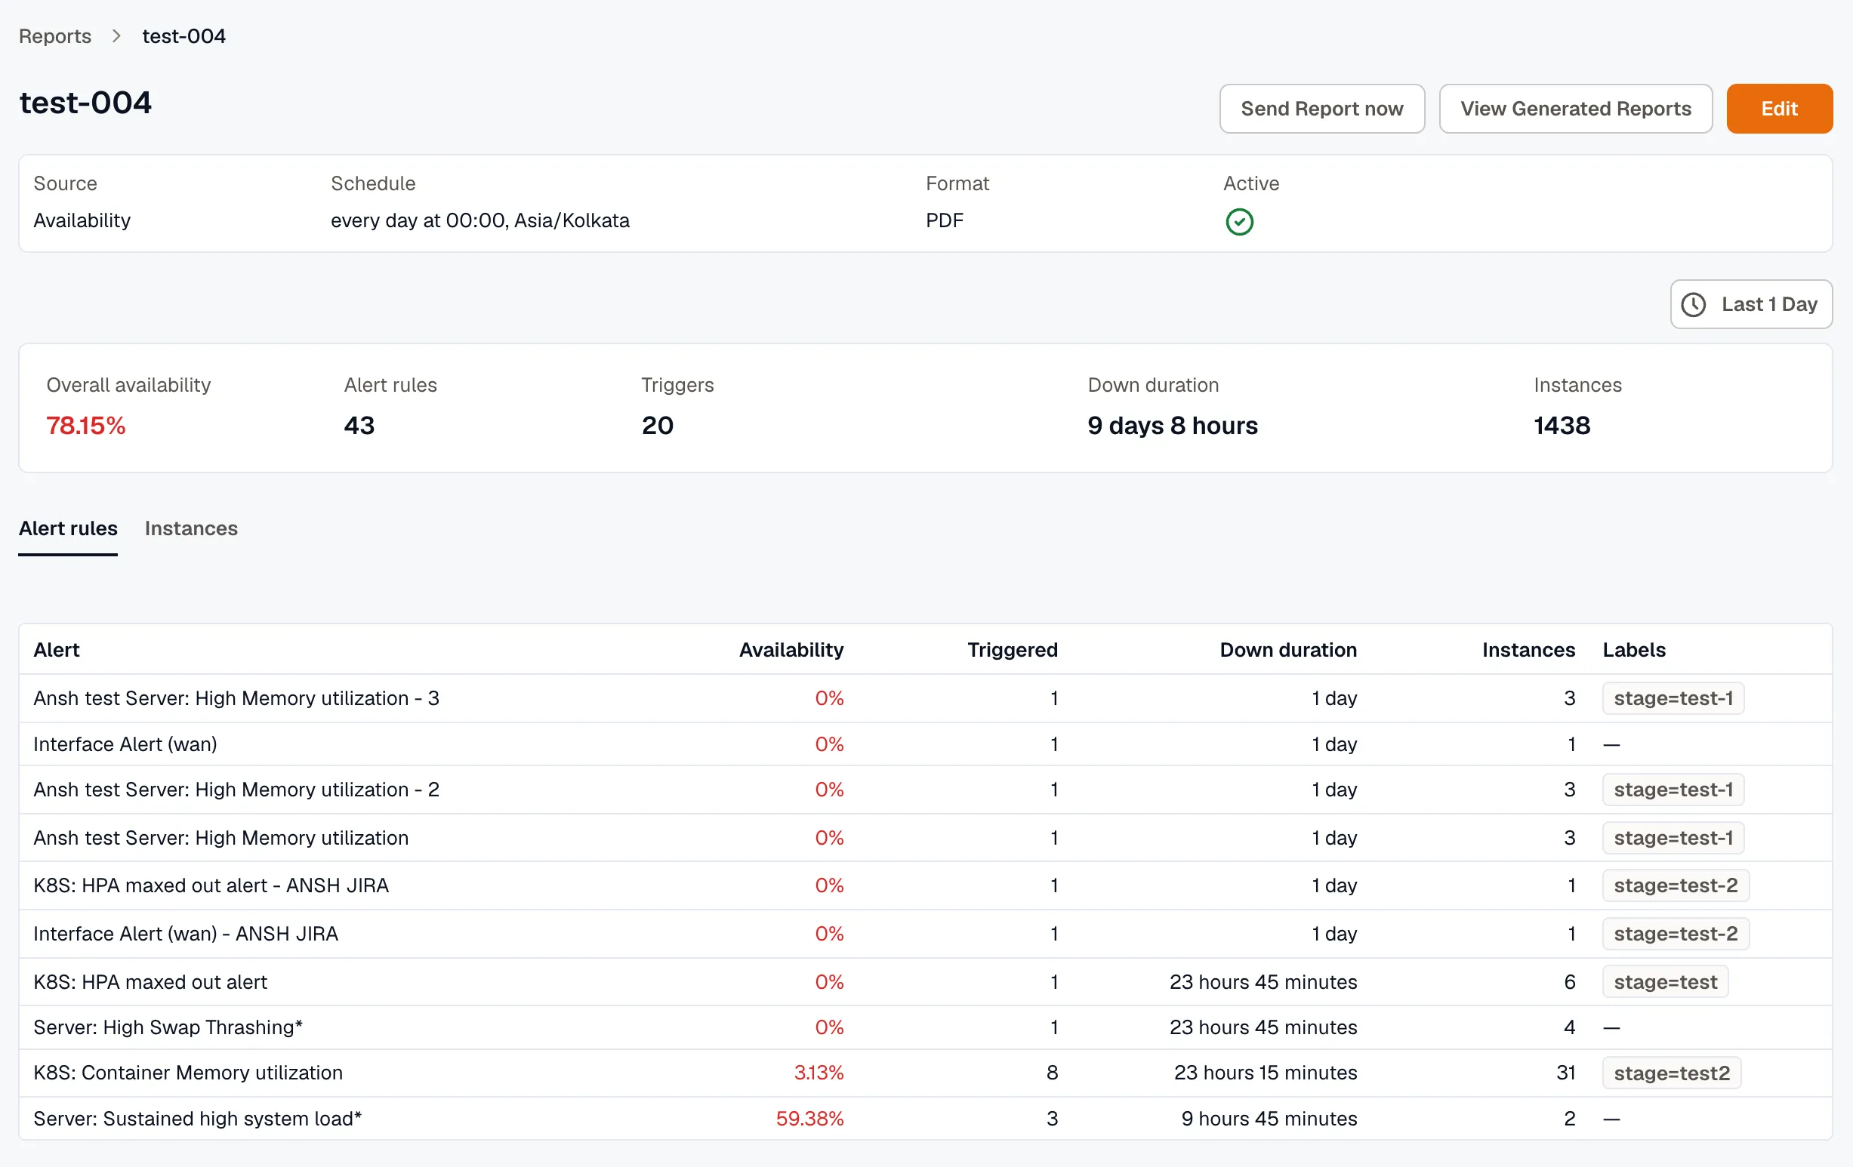
Task: Click the green Active checkmark icon
Action: pyautogui.click(x=1239, y=222)
